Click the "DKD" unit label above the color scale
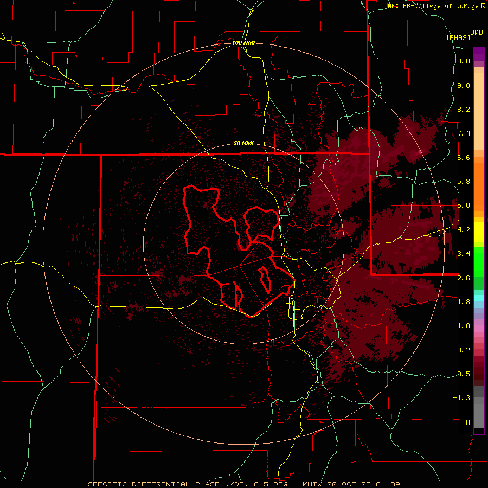 (x=476, y=33)
